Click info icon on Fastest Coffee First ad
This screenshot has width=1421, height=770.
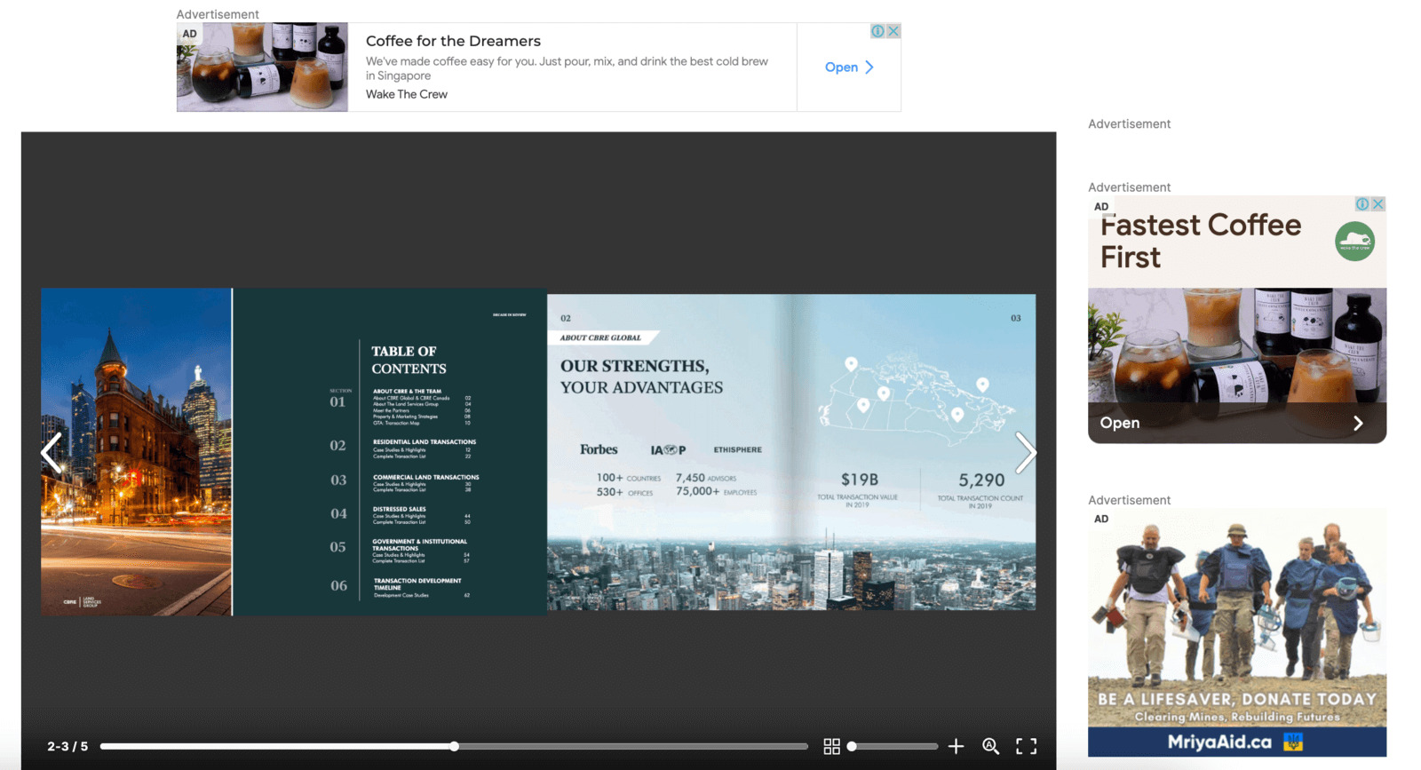click(1362, 204)
